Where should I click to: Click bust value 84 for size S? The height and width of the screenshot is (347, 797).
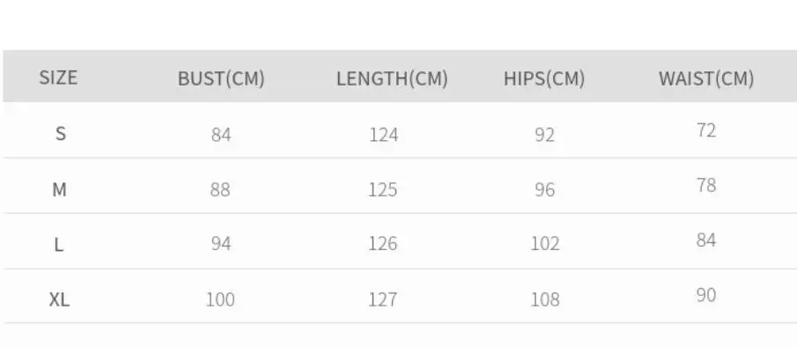221,135
